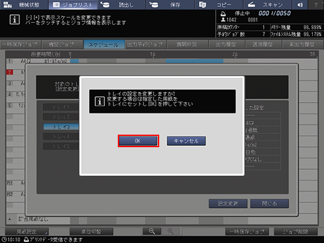Click the 設定変更 change setting button
This screenshot has height=243, width=324.
point(228,204)
